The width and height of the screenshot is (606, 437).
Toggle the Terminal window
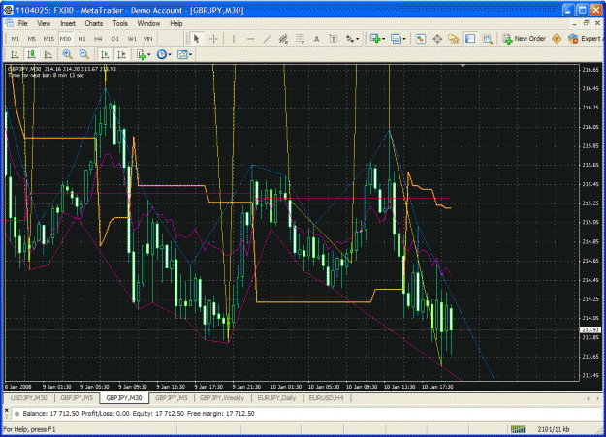pyautogui.click(x=470, y=39)
